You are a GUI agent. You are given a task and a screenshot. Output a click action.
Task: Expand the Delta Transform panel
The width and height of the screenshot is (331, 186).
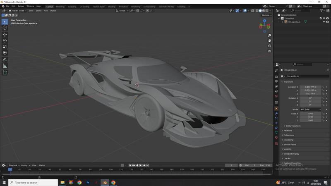(x=293, y=126)
